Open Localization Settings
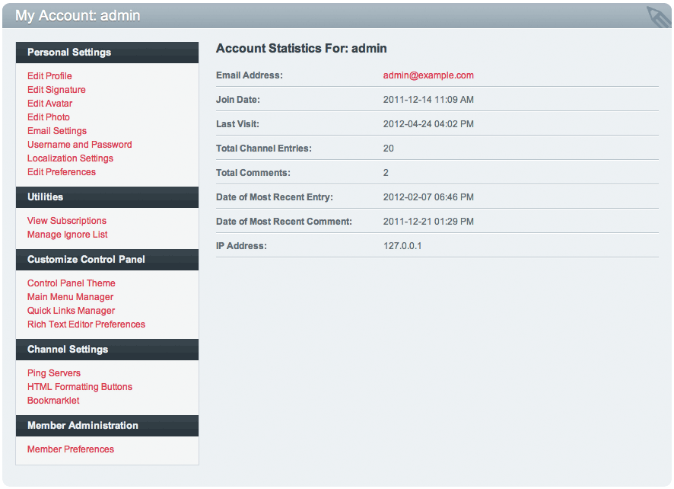This screenshot has width=674, height=489. [x=70, y=158]
